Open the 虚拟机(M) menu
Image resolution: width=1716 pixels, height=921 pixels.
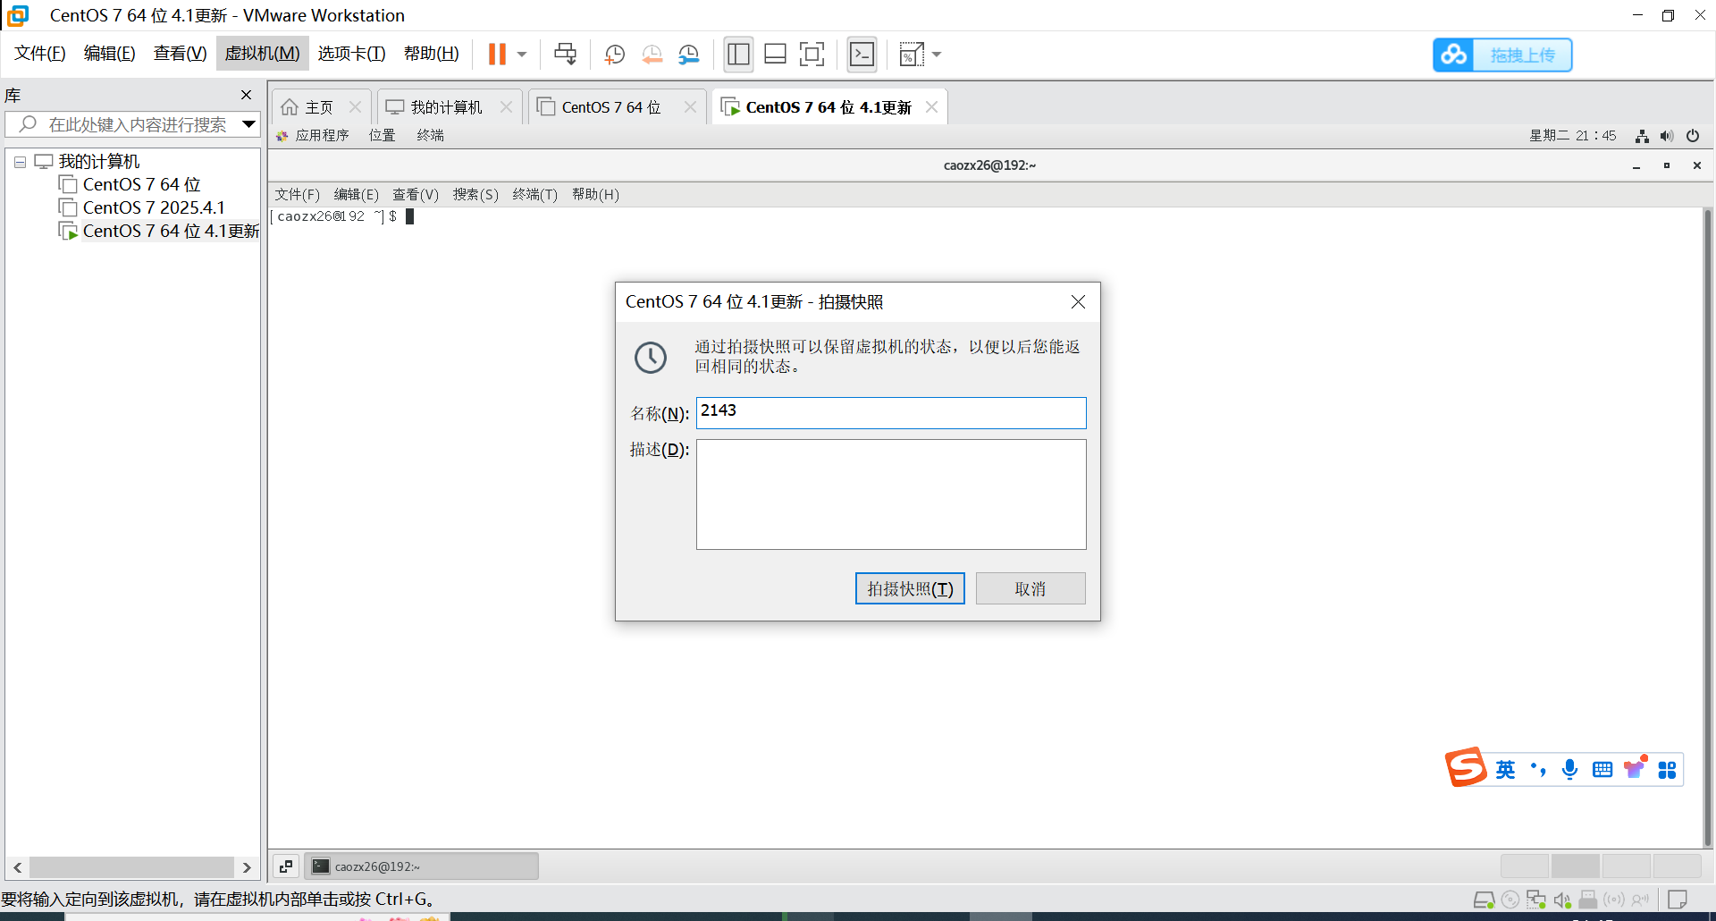point(263,54)
